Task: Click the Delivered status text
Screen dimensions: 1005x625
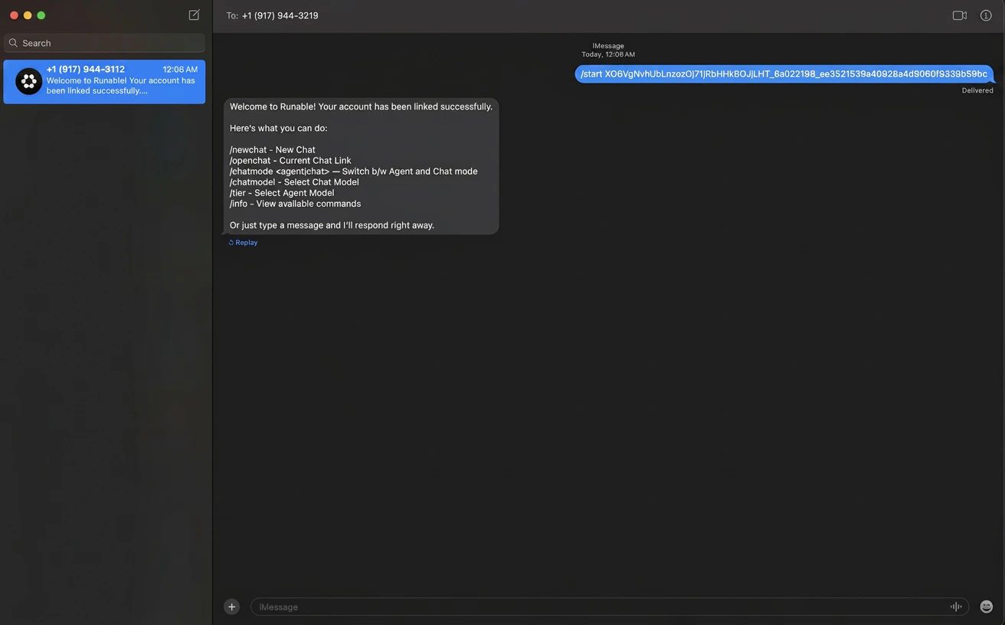Action: pyautogui.click(x=977, y=90)
